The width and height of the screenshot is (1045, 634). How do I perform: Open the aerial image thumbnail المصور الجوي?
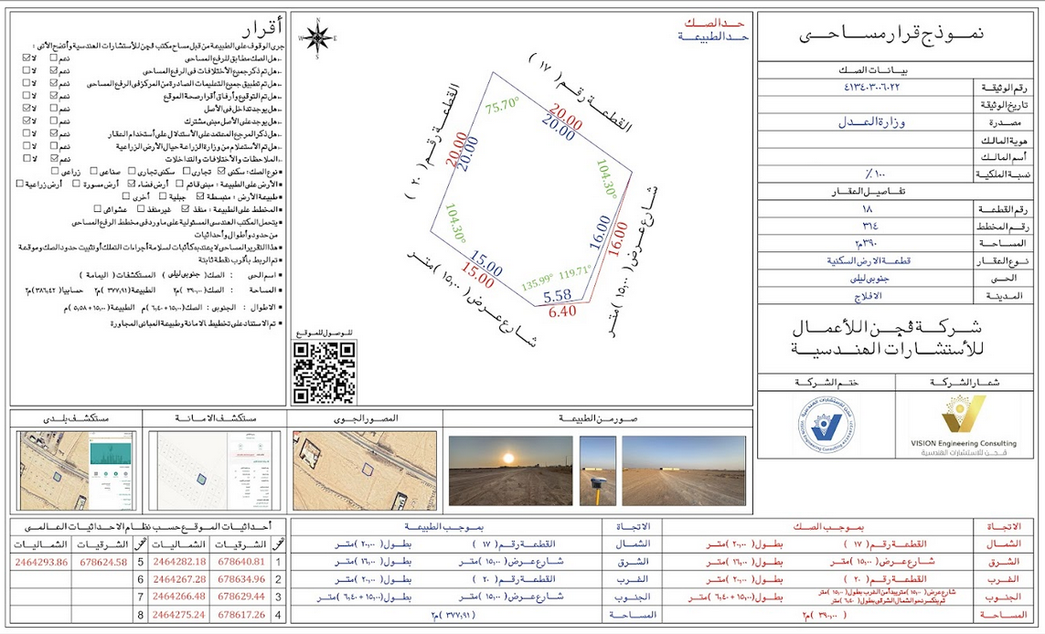365,470
